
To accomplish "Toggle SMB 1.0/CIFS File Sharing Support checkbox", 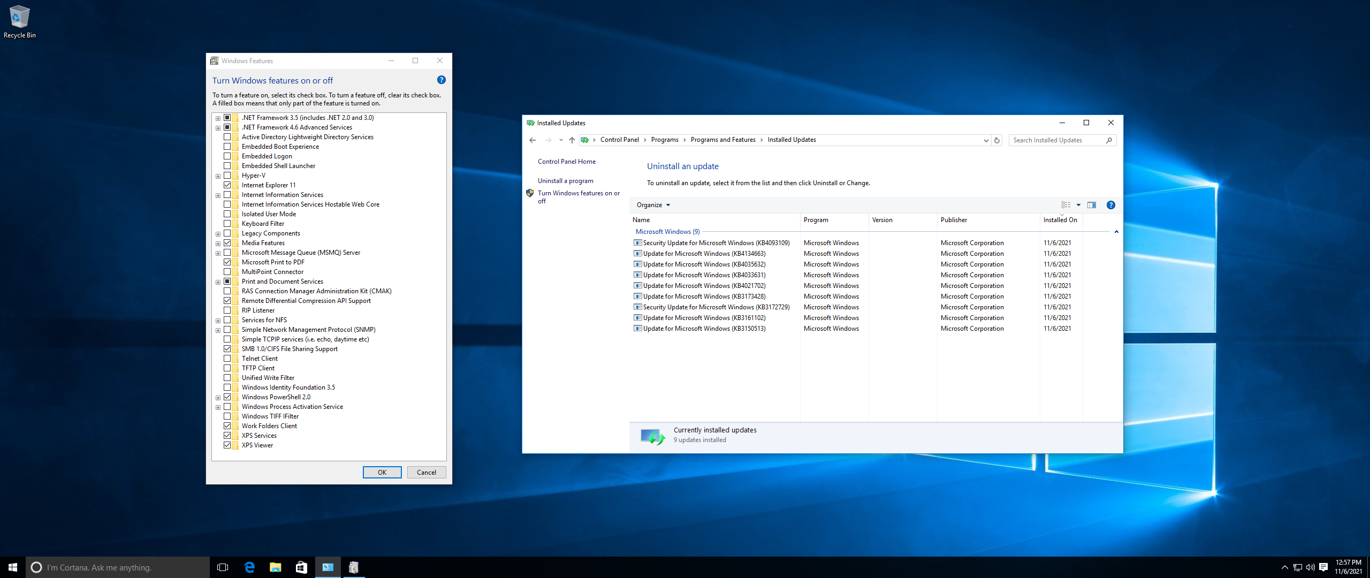I will point(227,349).
